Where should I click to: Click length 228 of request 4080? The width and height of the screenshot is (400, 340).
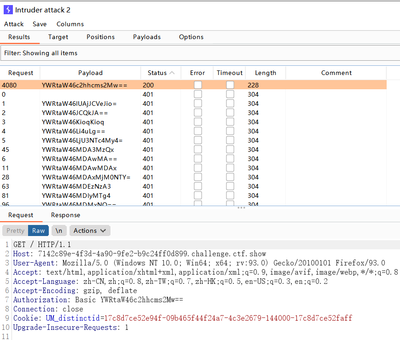click(x=253, y=85)
